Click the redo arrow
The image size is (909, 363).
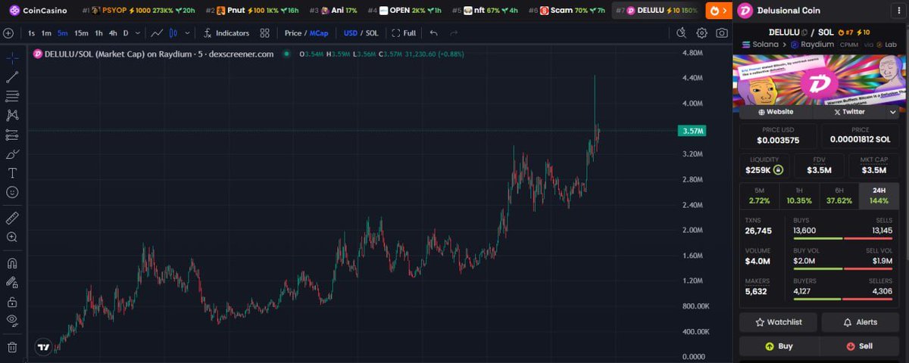pos(454,33)
